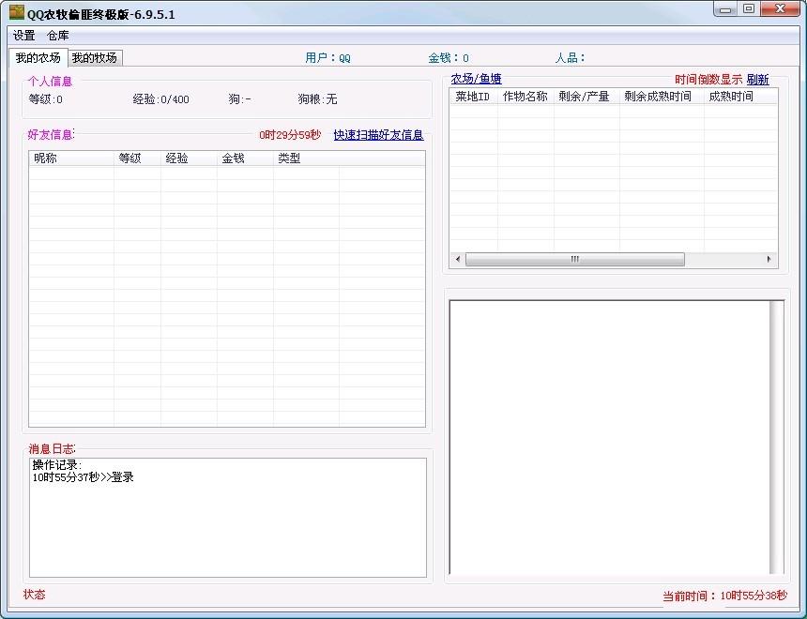
Task: Click the 用户：QQ label
Action: (327, 58)
